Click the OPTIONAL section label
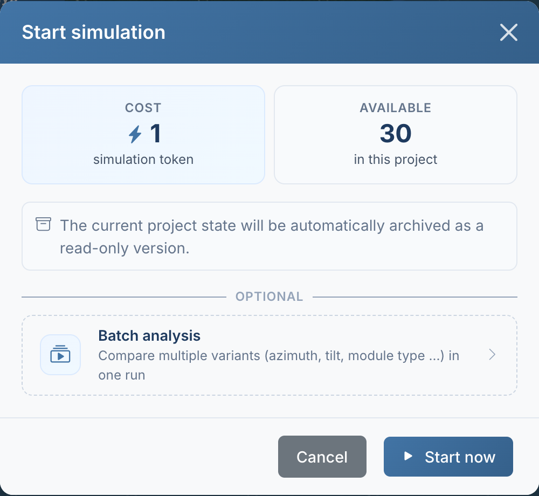Viewport: 539px width, 496px height. (x=269, y=297)
